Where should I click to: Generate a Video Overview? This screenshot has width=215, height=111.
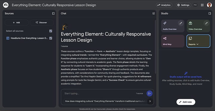(x=198, y=26)
